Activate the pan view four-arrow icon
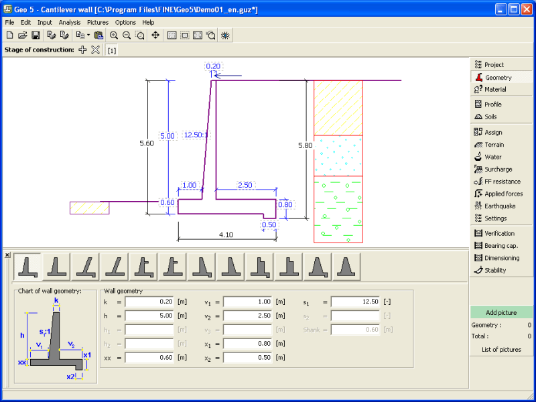The image size is (536, 402). 155,35
